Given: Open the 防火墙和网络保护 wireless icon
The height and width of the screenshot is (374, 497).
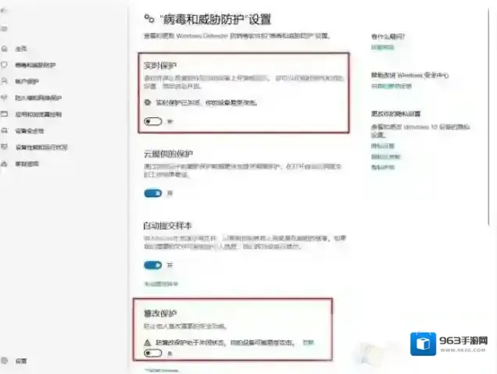Looking at the screenshot, I should coord(4,98).
